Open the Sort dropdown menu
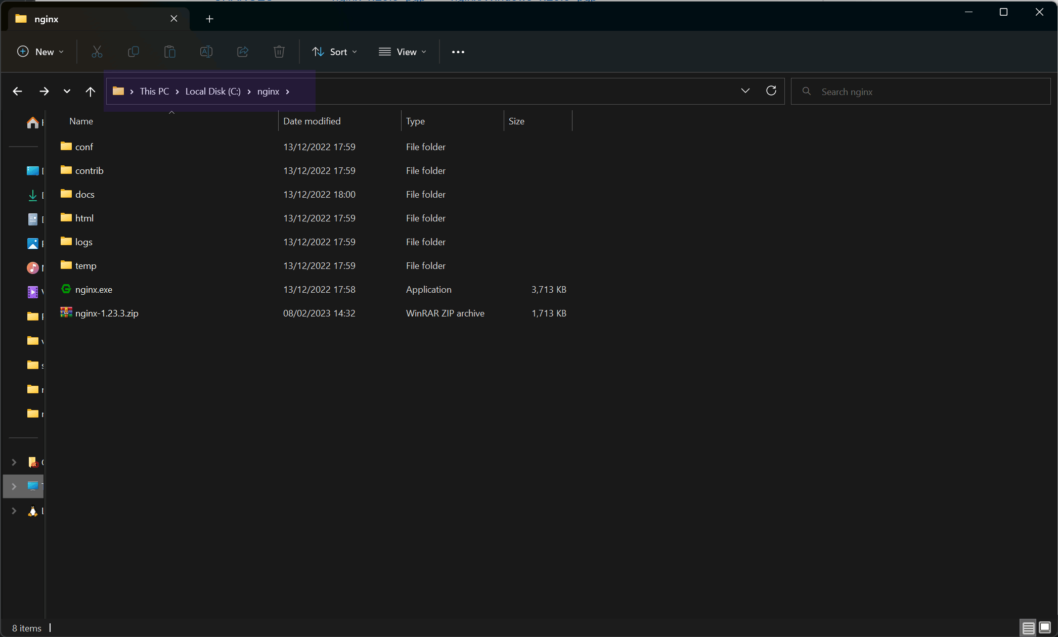The image size is (1058, 637). [335, 52]
